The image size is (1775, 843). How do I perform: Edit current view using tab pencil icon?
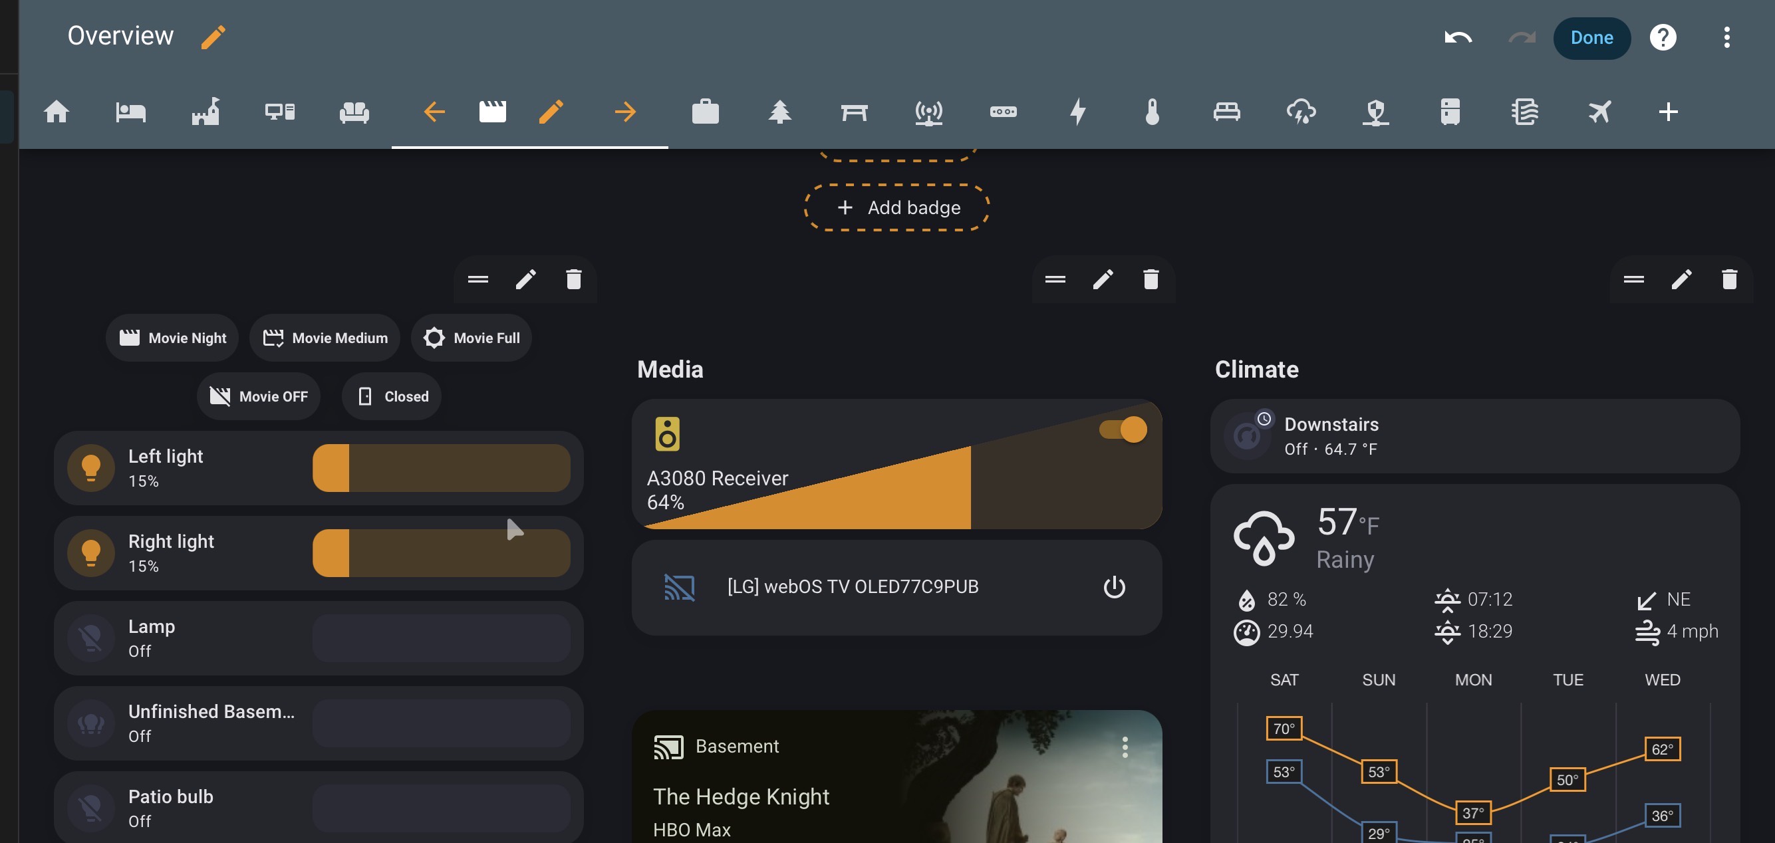coord(551,112)
